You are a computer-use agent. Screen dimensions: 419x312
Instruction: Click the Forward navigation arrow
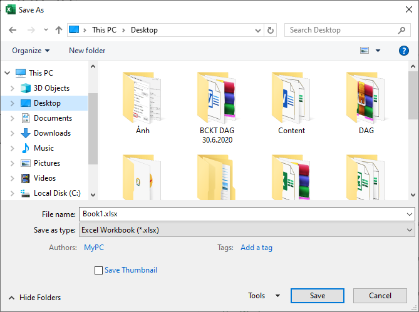pyautogui.click(x=31, y=30)
